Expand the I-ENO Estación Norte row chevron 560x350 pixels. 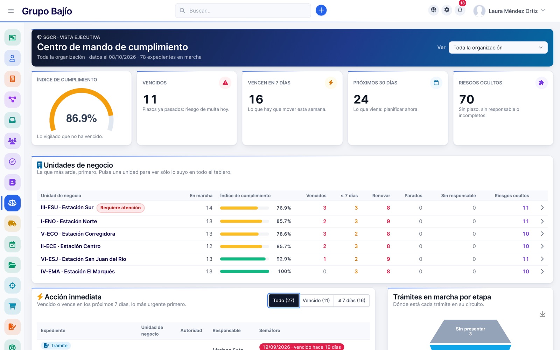click(x=542, y=221)
